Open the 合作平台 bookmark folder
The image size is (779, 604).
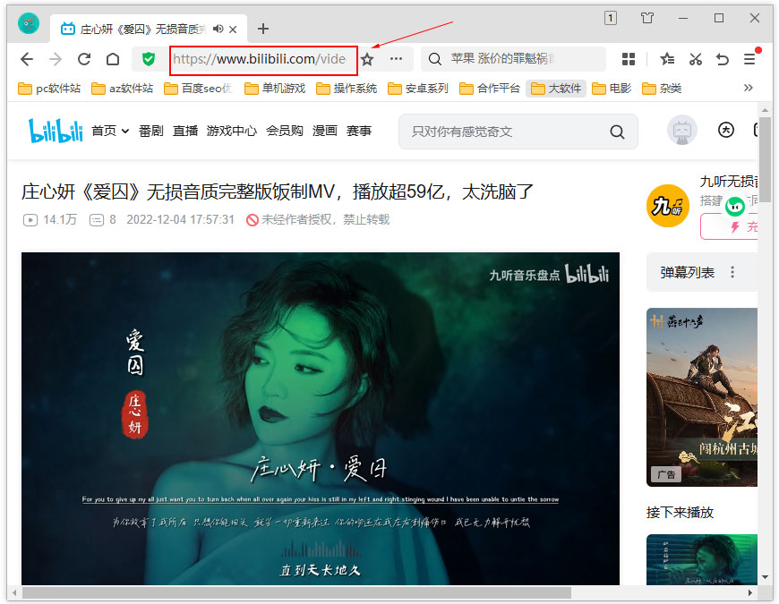pos(490,89)
